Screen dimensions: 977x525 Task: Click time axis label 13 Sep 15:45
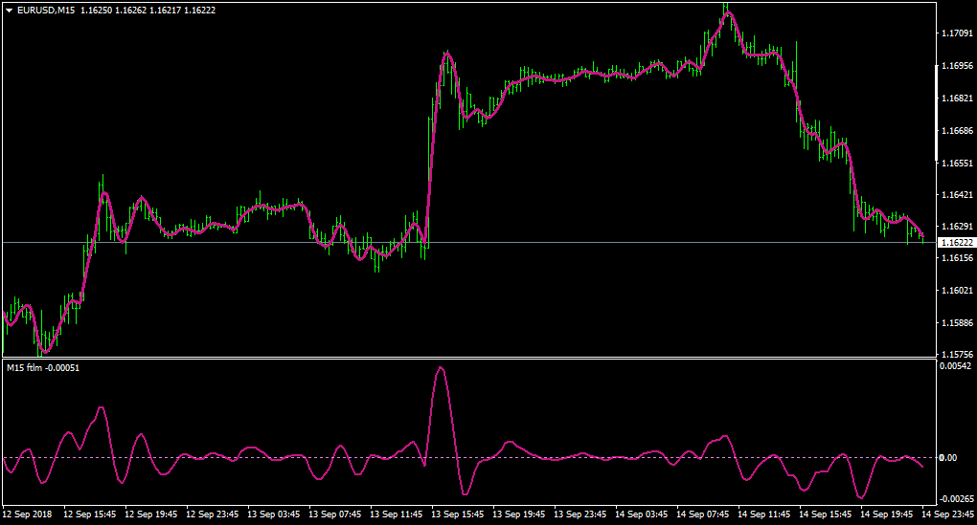click(x=457, y=514)
